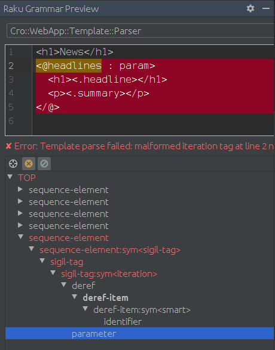The height and width of the screenshot is (350, 275).
Task: Click the crosshair locate icon in tree toolbar
Action: 13,164
